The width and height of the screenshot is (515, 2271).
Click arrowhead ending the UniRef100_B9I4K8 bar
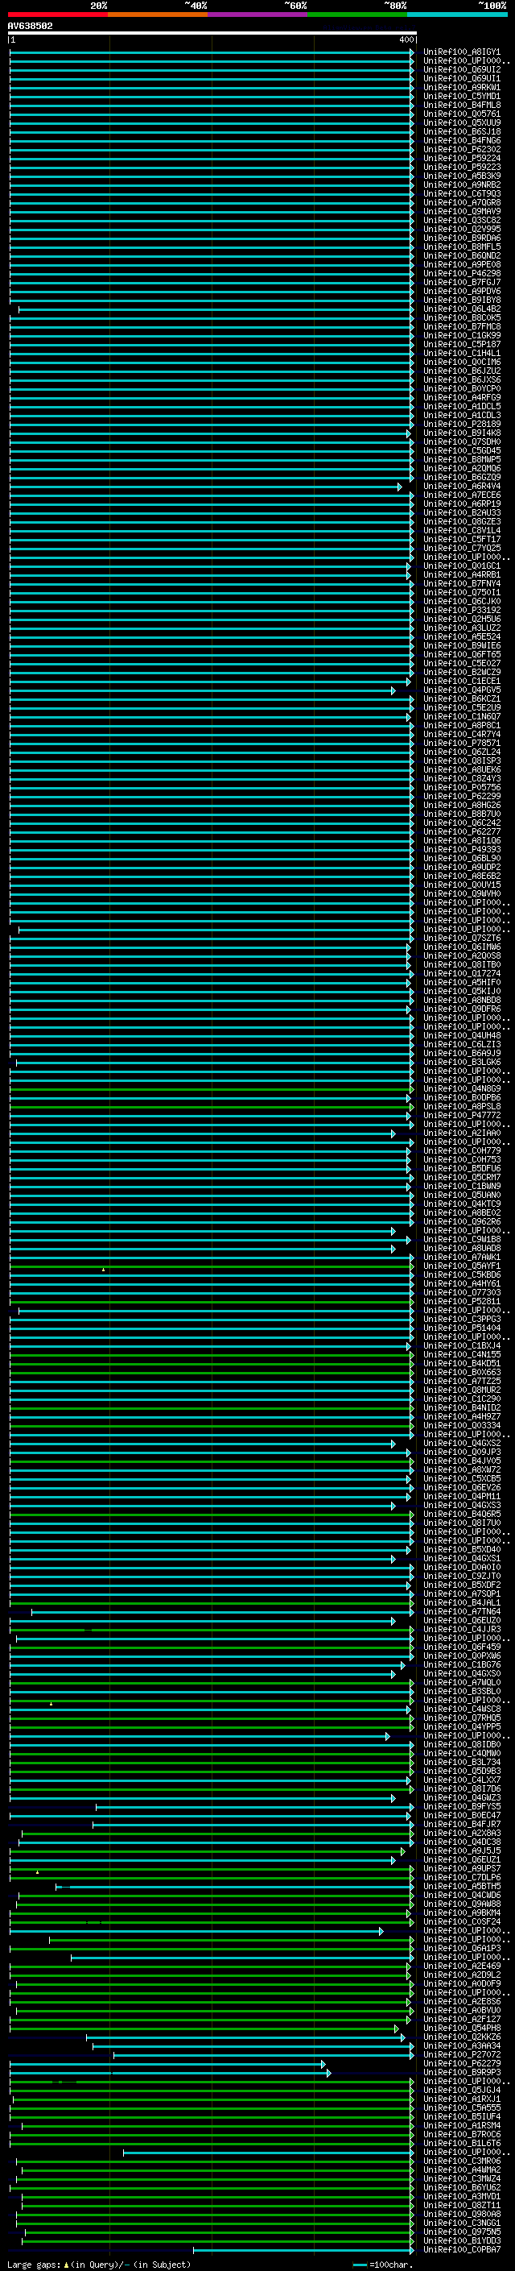pos(409,433)
